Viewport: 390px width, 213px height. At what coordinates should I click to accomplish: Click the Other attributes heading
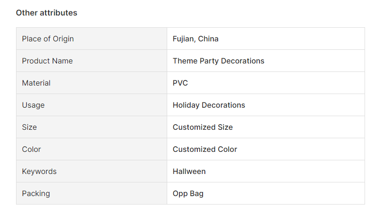pyautogui.click(x=47, y=13)
